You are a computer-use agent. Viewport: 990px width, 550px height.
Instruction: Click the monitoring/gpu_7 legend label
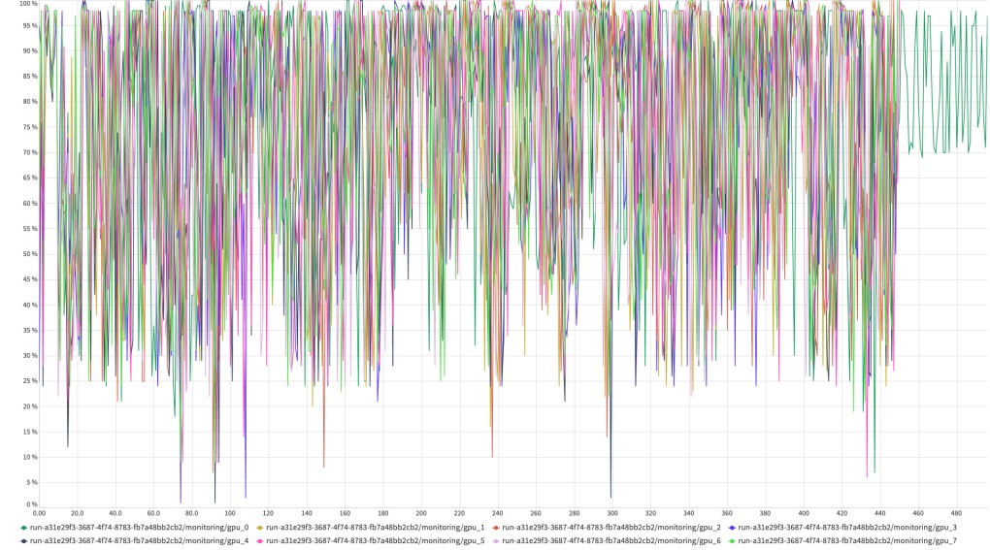pos(847,540)
